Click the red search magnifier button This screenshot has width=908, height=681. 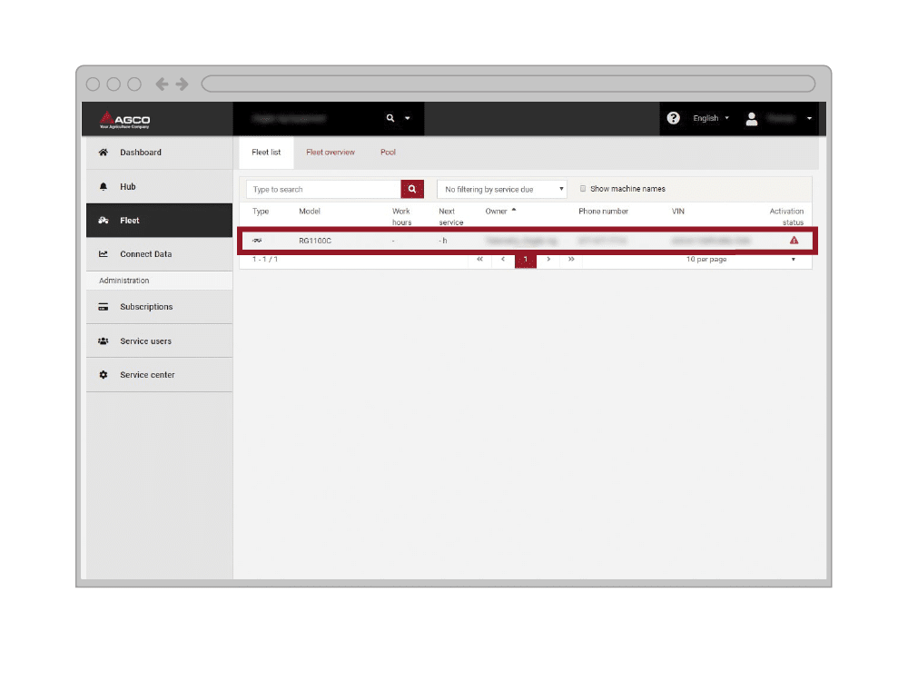coord(412,189)
